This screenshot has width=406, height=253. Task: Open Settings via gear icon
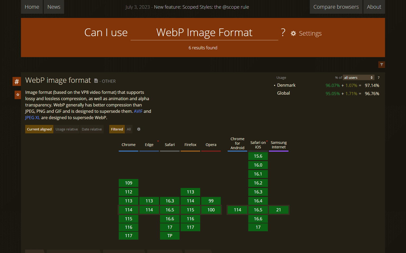pyautogui.click(x=293, y=33)
